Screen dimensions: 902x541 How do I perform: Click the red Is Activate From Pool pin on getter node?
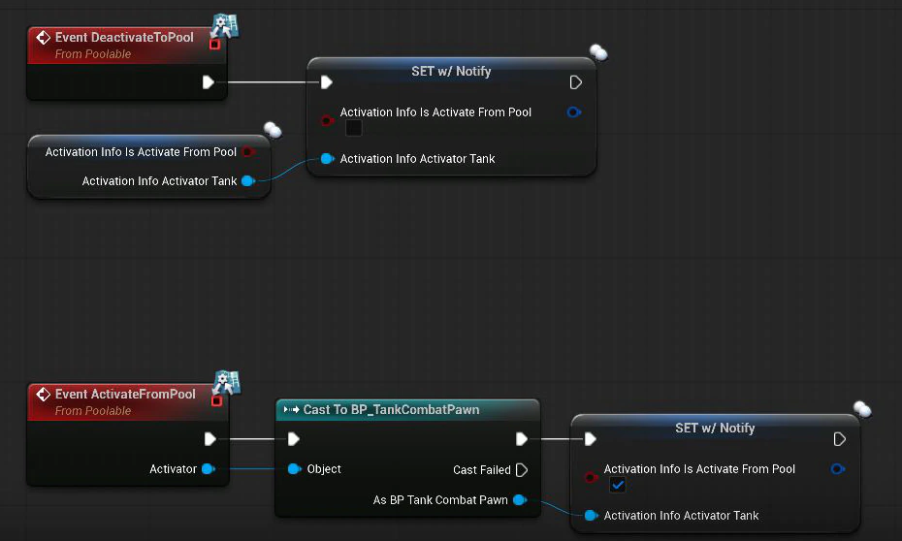tap(248, 152)
